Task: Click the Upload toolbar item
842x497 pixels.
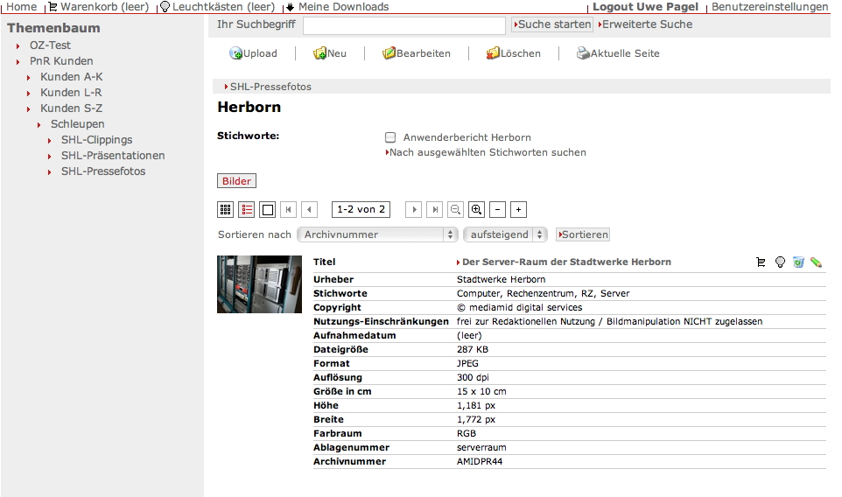Action: point(253,53)
